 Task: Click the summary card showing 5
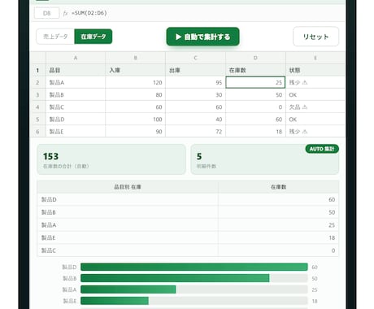tap(265, 159)
